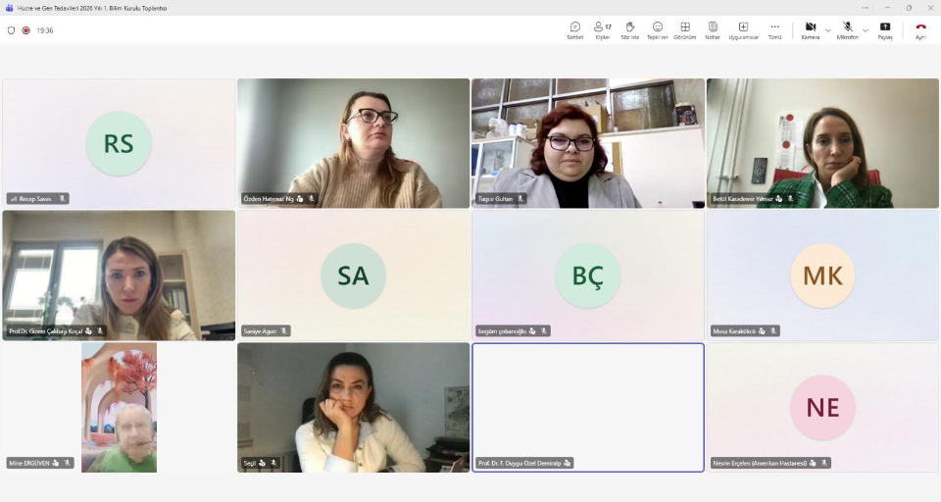
Task: Select Recep Savas participant tile
Action: [x=119, y=143]
